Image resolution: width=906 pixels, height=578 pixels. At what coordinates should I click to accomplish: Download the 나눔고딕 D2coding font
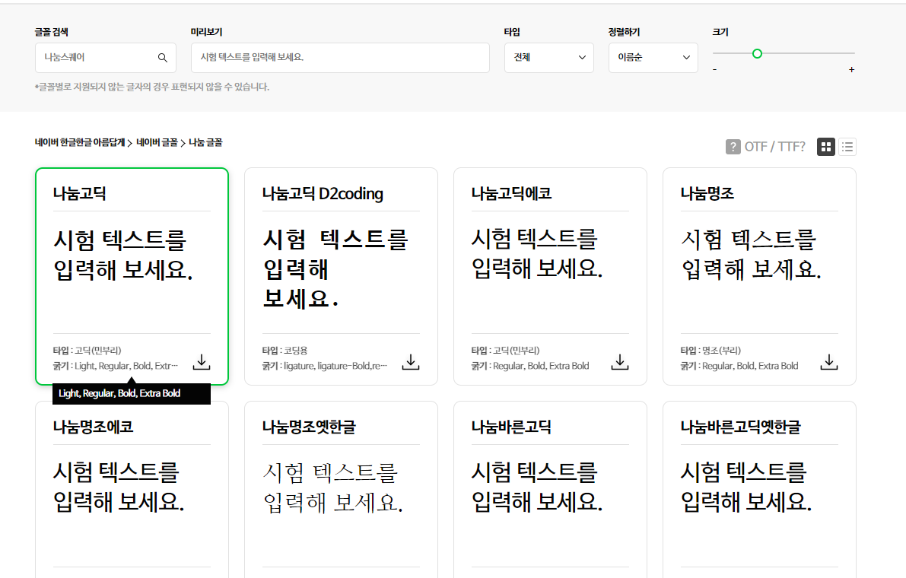pyautogui.click(x=410, y=361)
